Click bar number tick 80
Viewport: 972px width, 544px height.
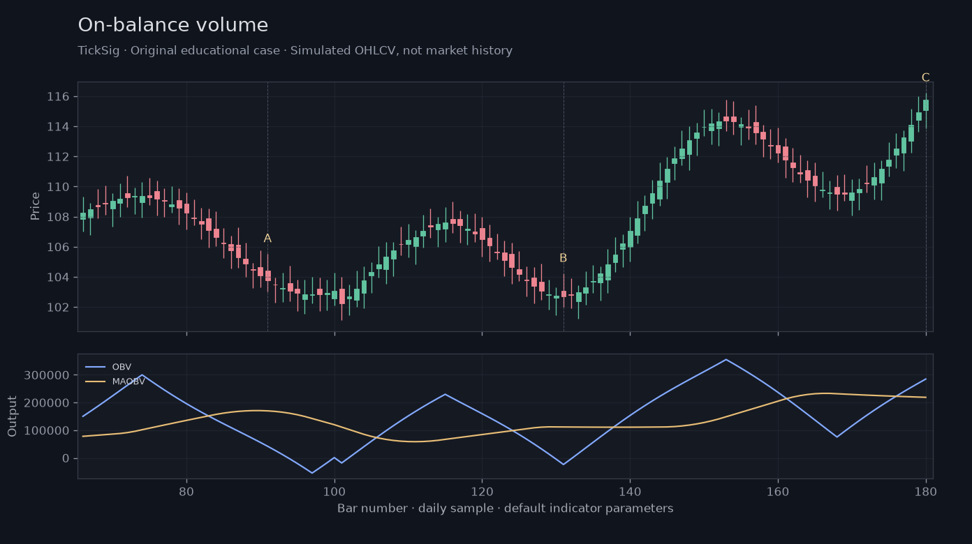point(186,490)
